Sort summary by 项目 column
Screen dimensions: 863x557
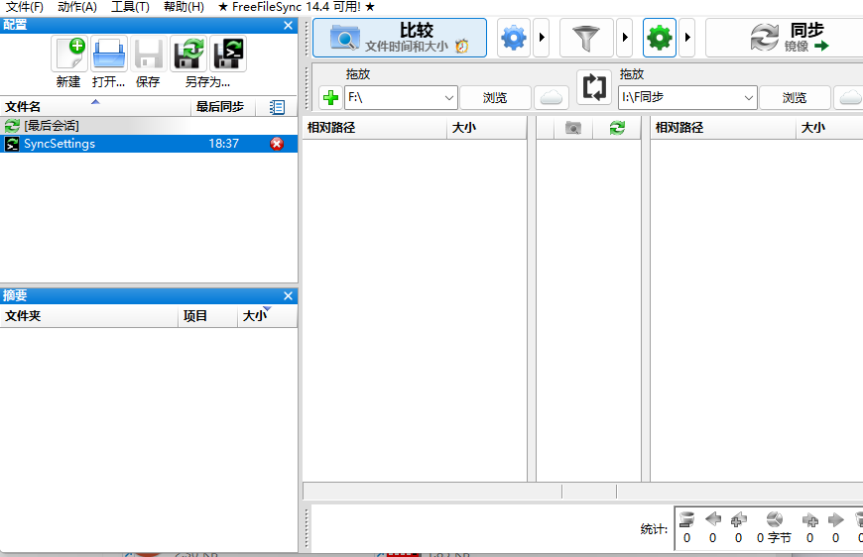(208, 316)
